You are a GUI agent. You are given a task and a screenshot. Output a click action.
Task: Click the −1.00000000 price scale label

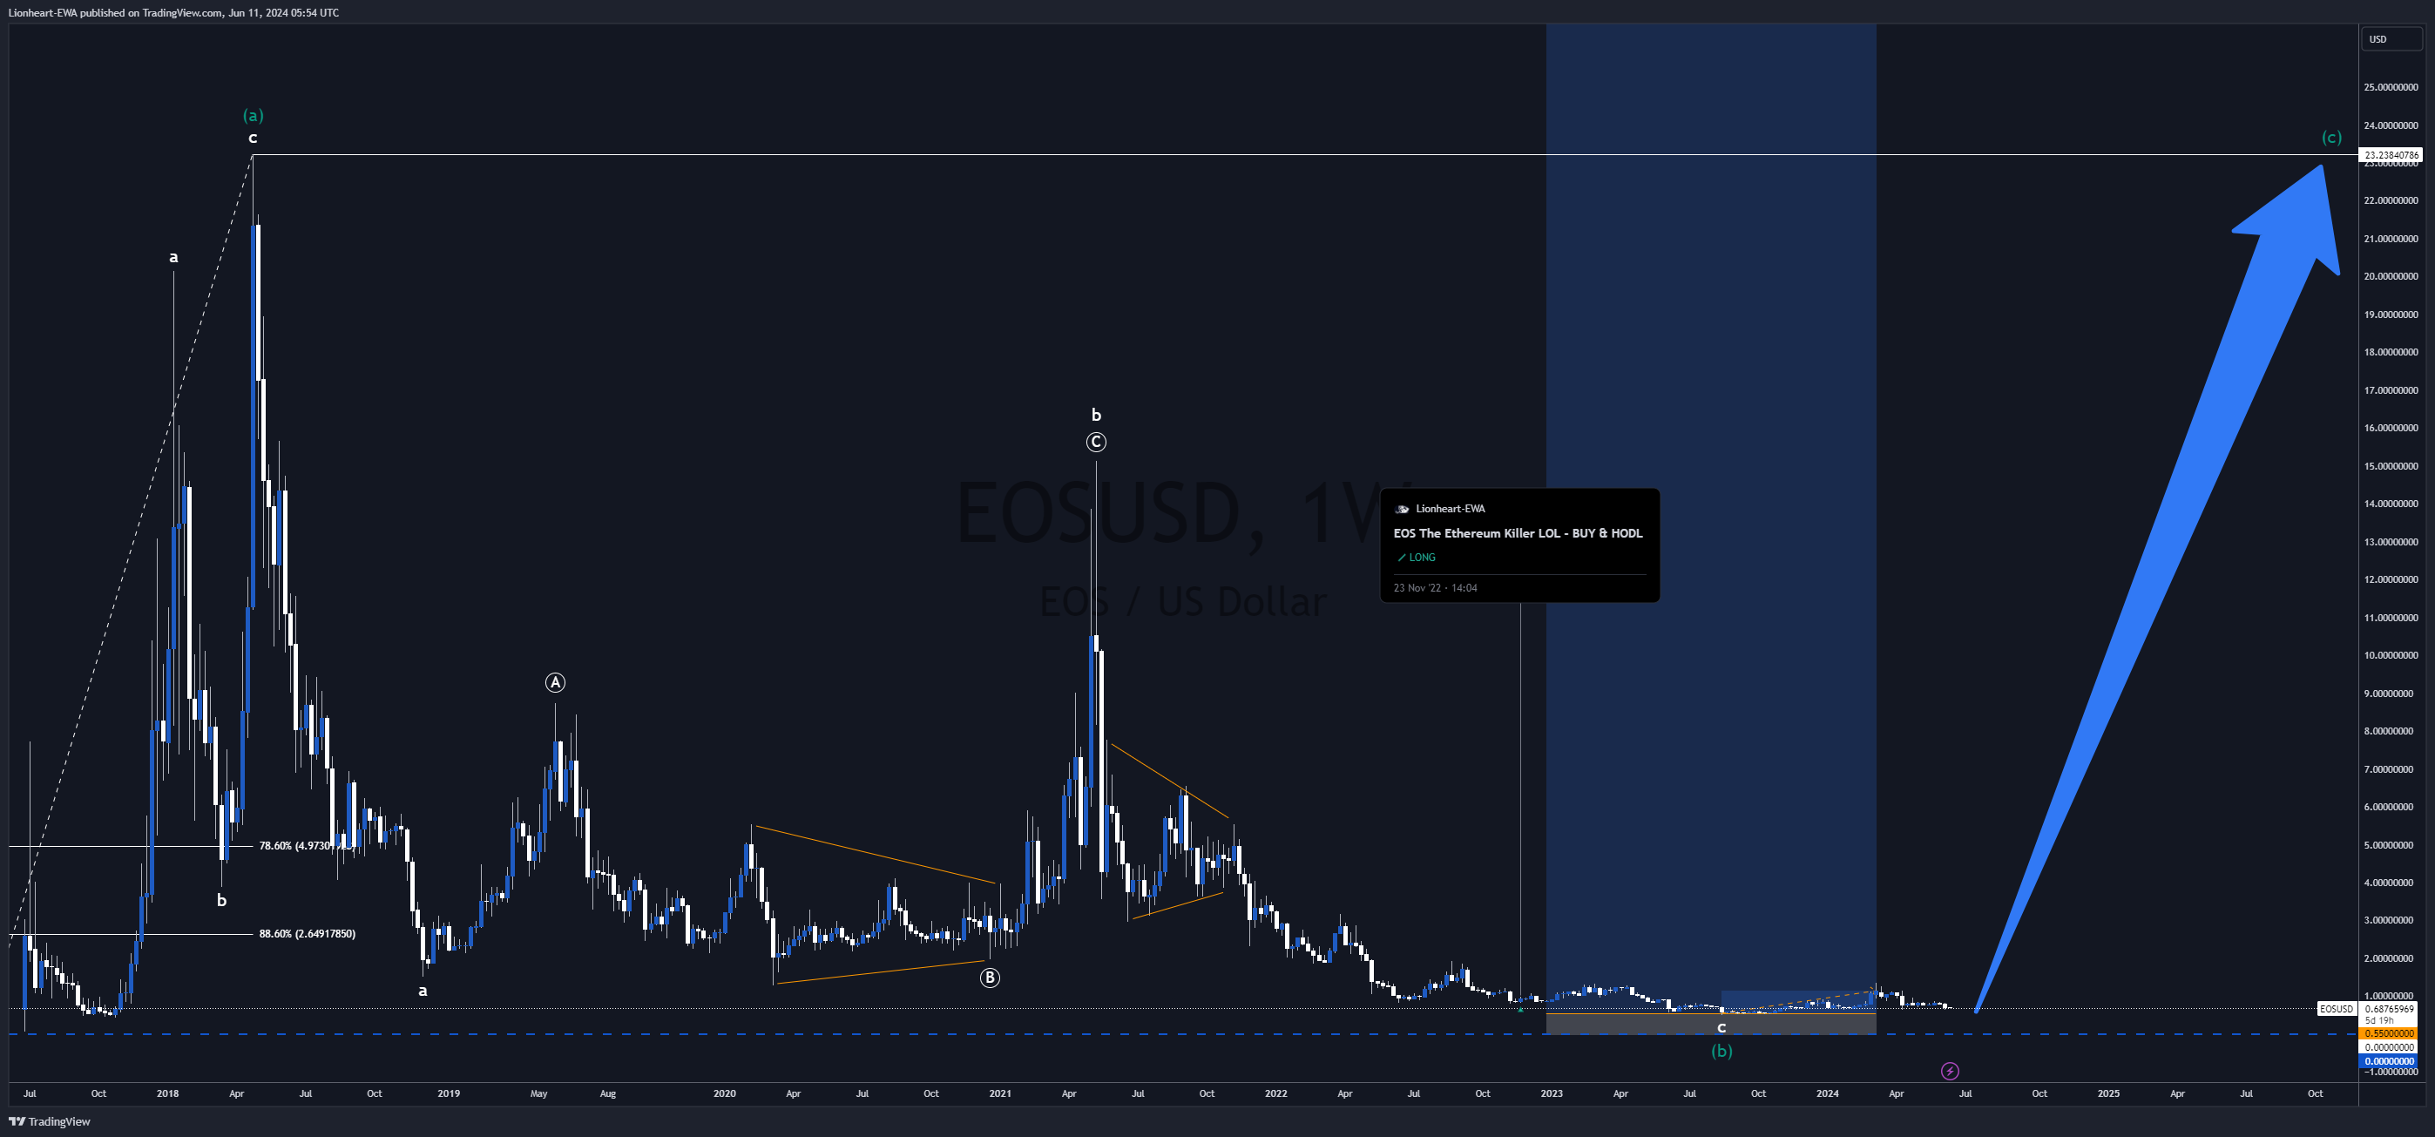2391,1072
